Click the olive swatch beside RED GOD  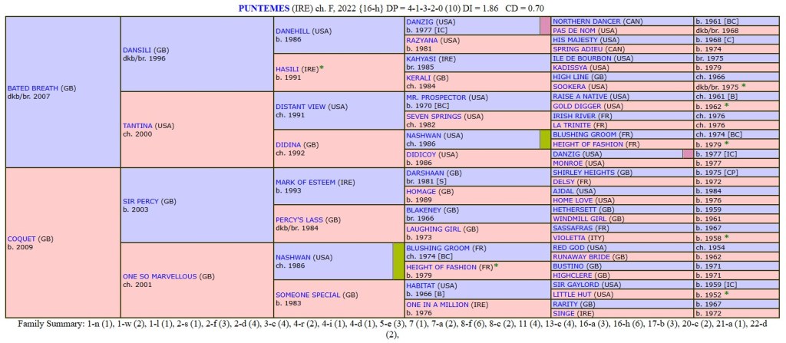(398, 260)
